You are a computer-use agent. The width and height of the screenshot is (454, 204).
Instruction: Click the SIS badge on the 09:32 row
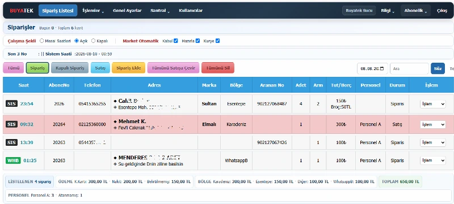point(11,124)
